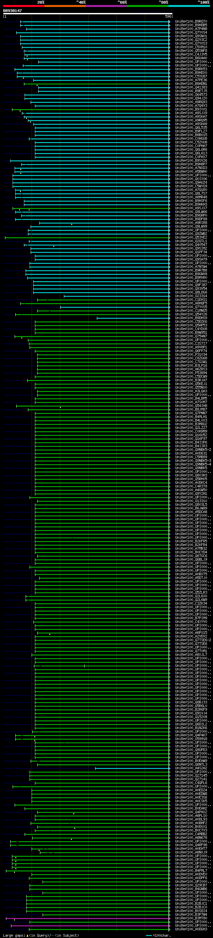The image size is (213, 938).
Task: Click the green alignment bar for UniRef100_Q53VE2
Action: [x=88, y=238]
